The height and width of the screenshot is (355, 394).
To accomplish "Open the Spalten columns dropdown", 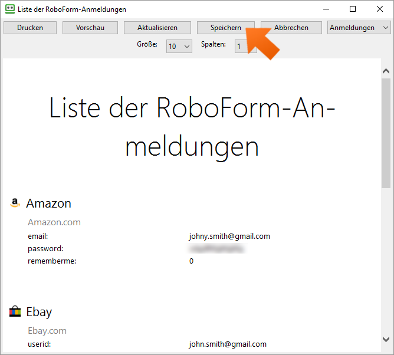I will 245,46.
